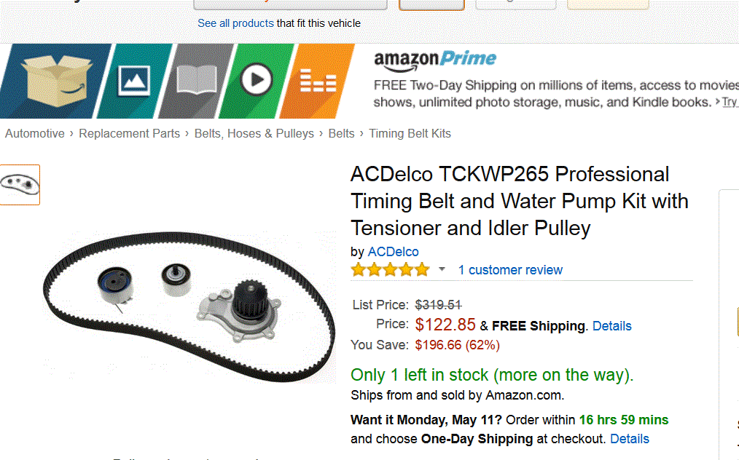The width and height of the screenshot is (739, 460).
Task: Click the five-star rating icons
Action: [x=390, y=270]
